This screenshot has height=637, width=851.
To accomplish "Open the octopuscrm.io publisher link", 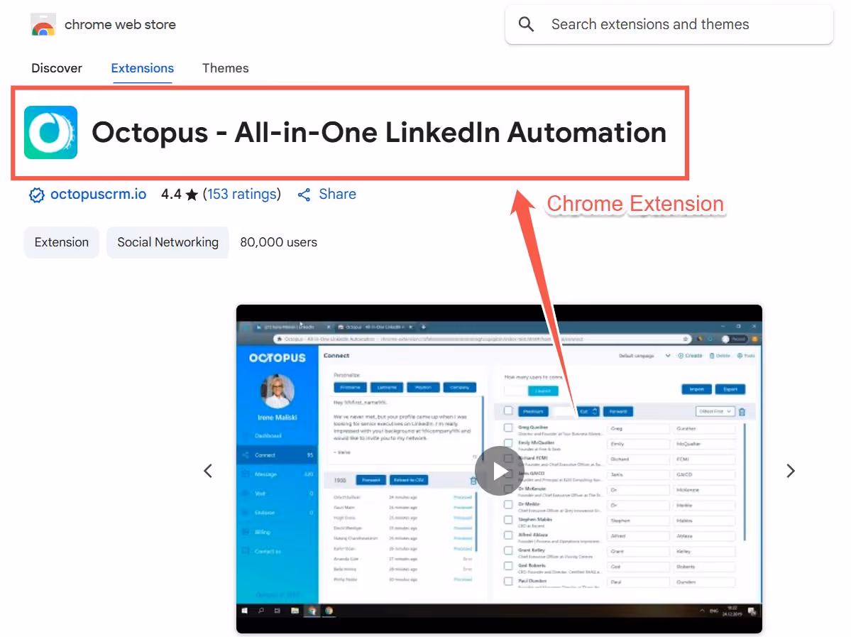I will (98, 195).
